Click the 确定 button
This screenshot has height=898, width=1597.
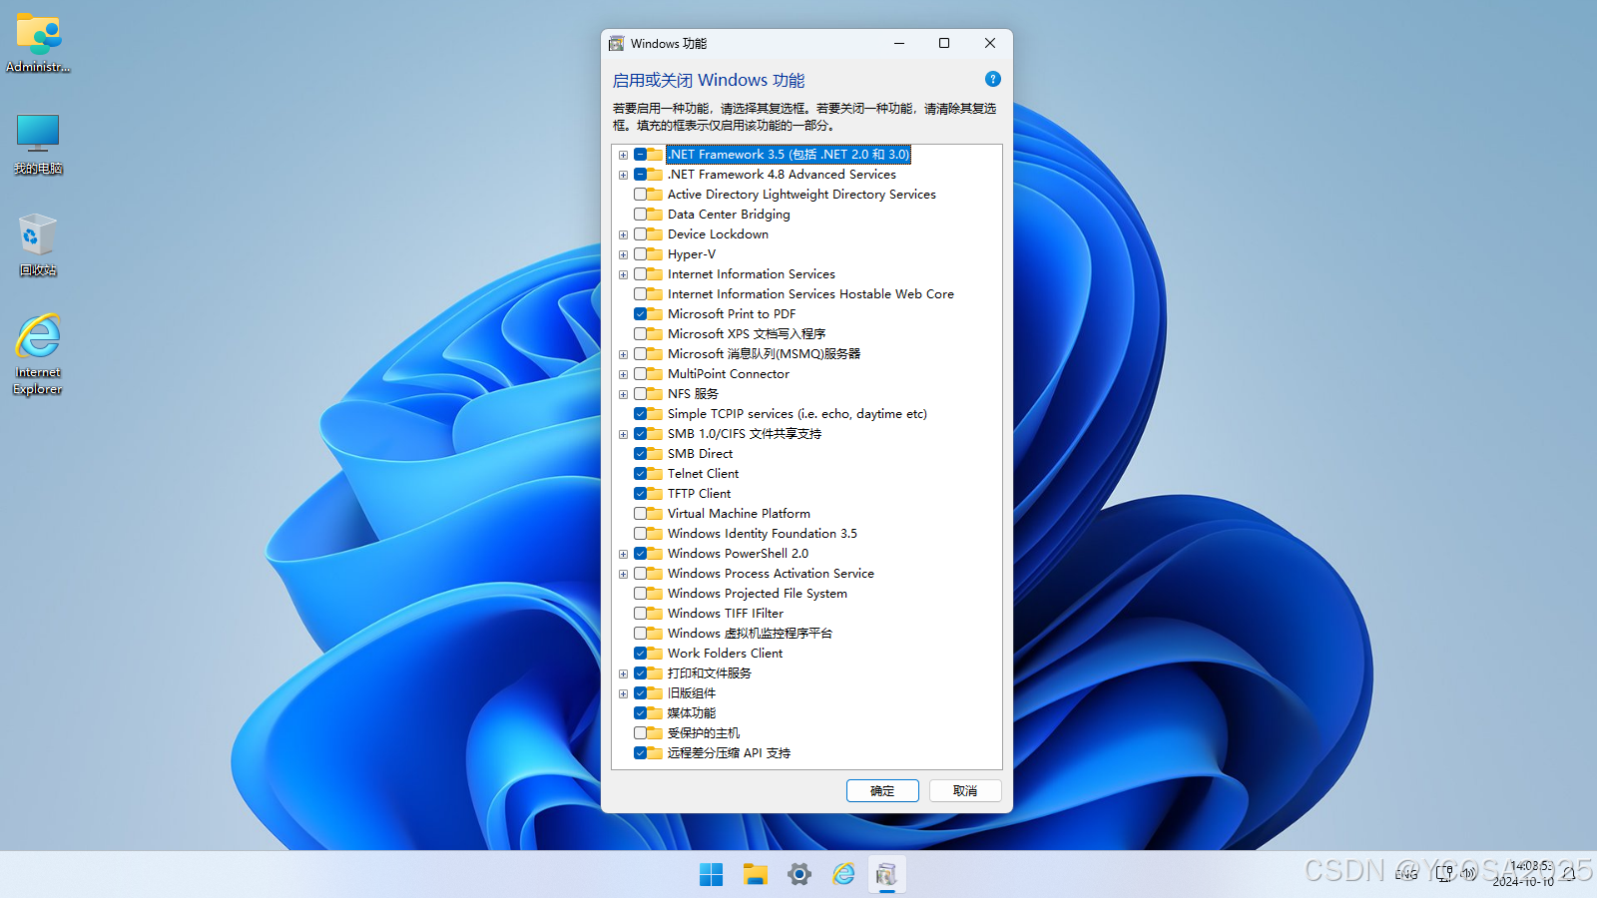coord(882,790)
